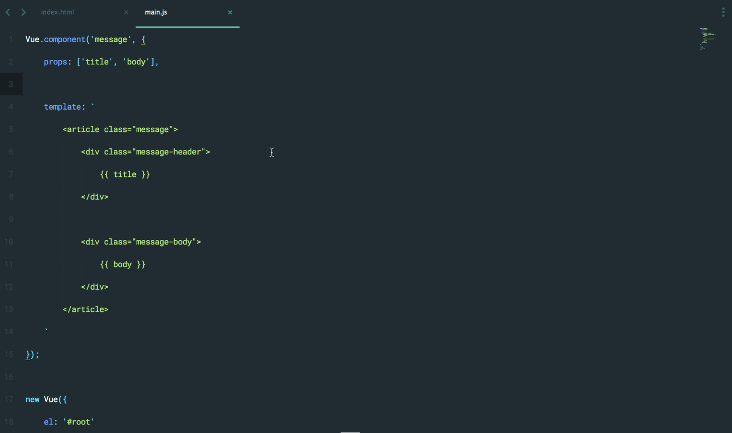Place cursor on 'component' in line 1
The height and width of the screenshot is (433, 732).
point(64,39)
